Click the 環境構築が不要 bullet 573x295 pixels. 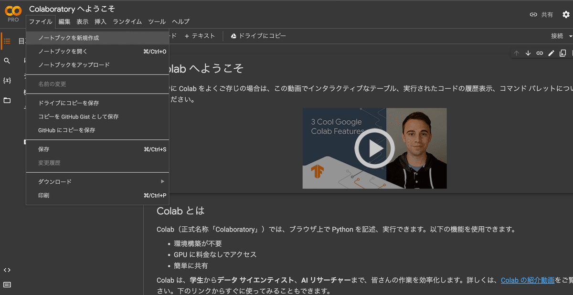198,243
